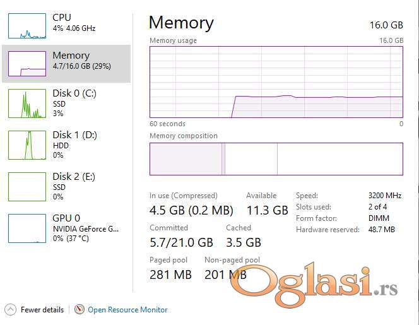Open the Disk 1 (D:) HDD entry
419x325 pixels.
[74, 145]
